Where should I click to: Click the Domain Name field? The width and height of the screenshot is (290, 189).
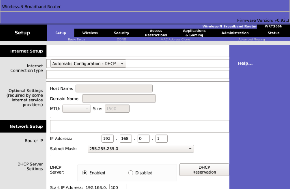point(119,98)
